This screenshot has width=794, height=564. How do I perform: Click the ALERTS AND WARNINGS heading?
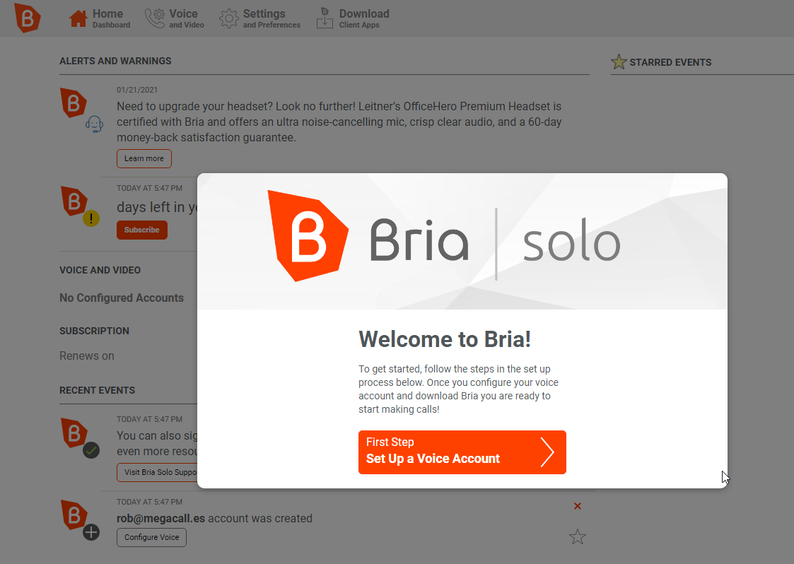(115, 61)
